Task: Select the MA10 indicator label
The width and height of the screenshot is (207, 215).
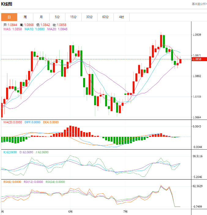Action: tap(35, 29)
